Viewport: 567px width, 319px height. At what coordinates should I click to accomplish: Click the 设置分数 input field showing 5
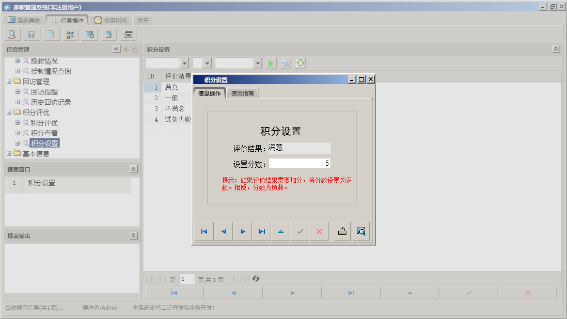coord(300,164)
